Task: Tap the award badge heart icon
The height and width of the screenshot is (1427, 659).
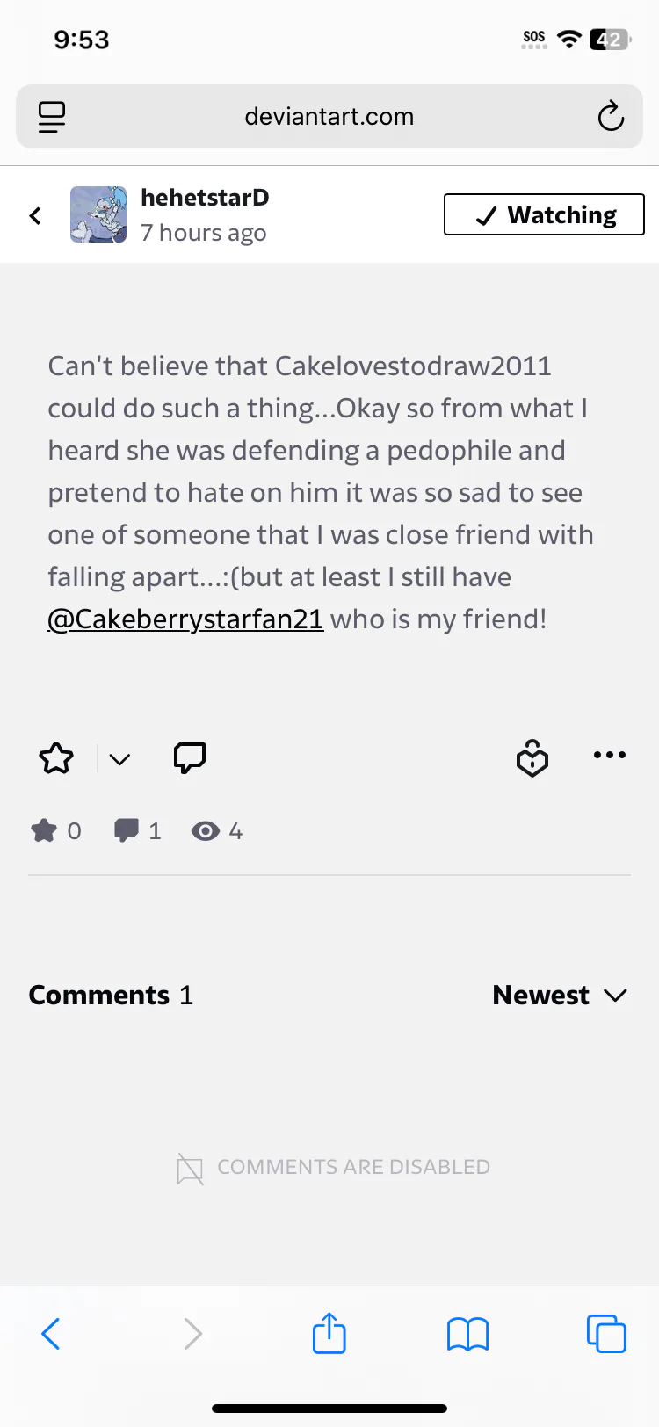Action: [x=532, y=758]
